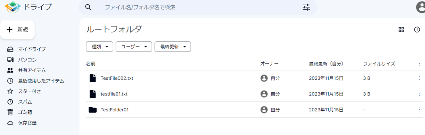425x135 pixels.
Task: Open more actions for TestFile002.txt
Action: (x=420, y=78)
